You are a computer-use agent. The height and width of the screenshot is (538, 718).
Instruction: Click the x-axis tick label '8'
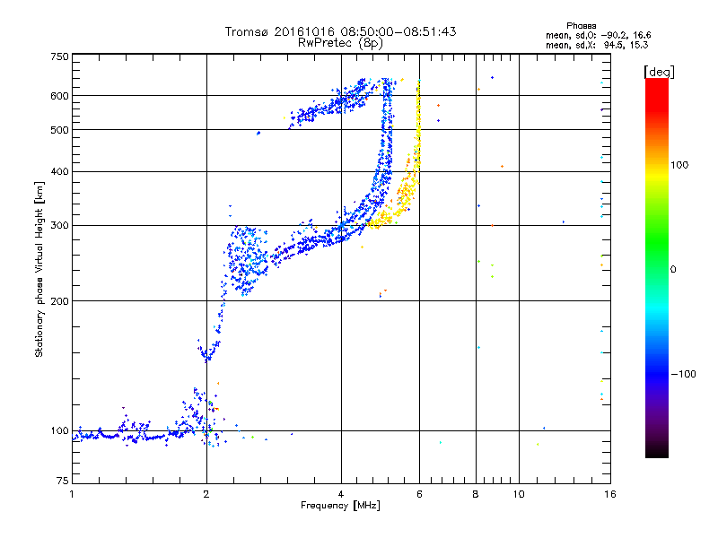[476, 494]
